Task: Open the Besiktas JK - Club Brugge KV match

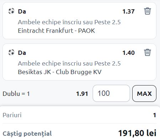Action: [60, 72]
